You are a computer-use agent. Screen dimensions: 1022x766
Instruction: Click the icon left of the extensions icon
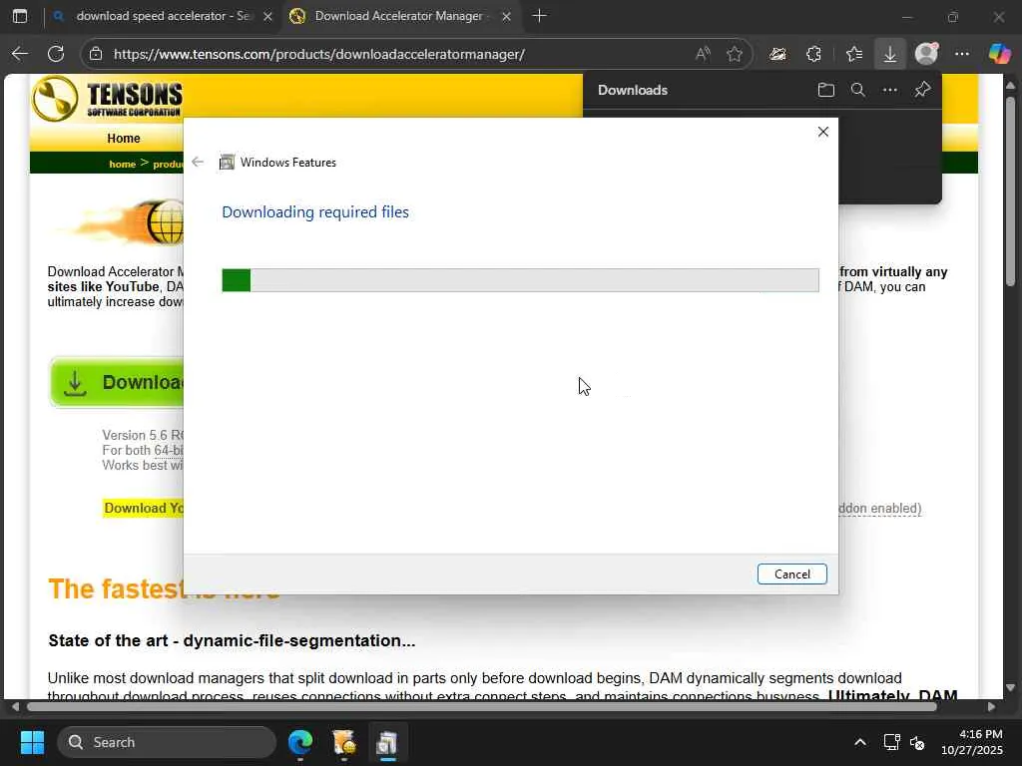777,54
